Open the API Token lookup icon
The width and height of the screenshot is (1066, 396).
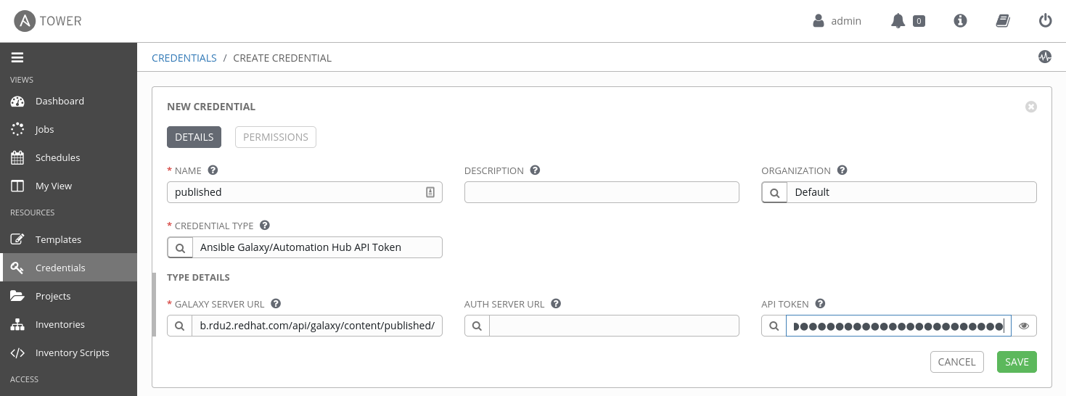click(x=774, y=326)
